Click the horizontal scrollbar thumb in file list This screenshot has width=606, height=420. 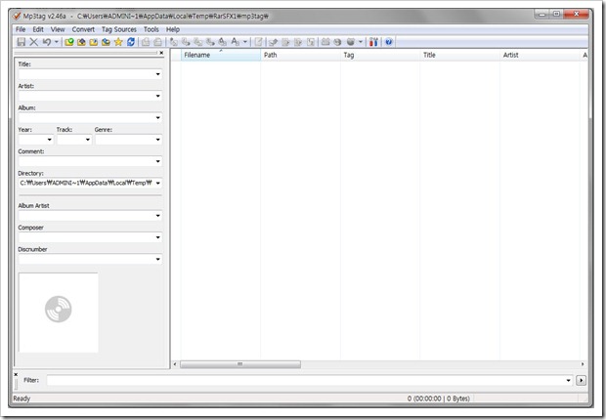click(x=240, y=364)
